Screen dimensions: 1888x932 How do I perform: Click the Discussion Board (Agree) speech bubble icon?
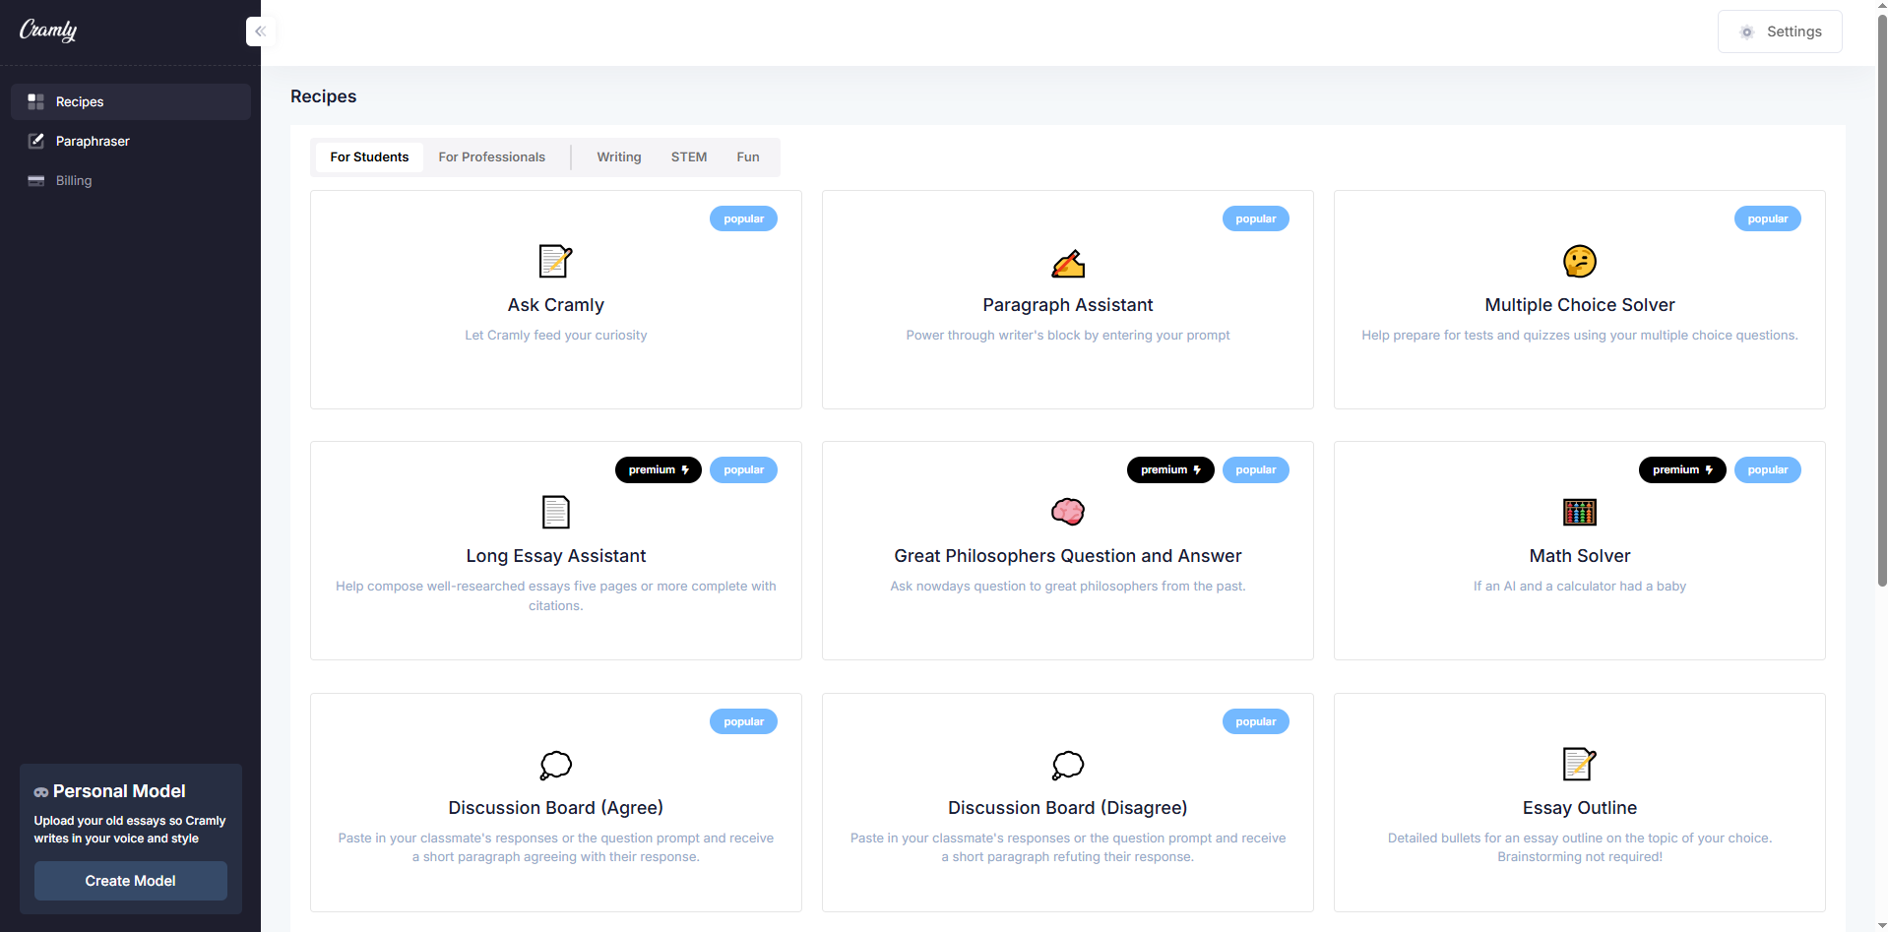555,765
